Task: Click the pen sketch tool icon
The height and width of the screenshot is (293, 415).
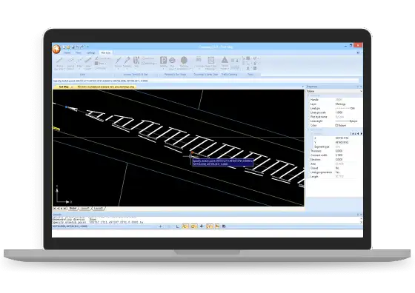Action: 127,60
